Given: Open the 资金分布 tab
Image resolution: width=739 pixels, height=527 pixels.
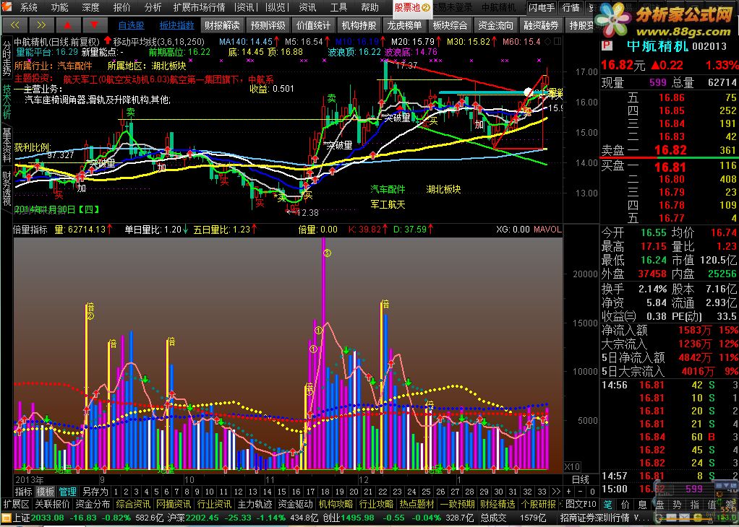Looking at the screenshot, I should click(x=93, y=504).
